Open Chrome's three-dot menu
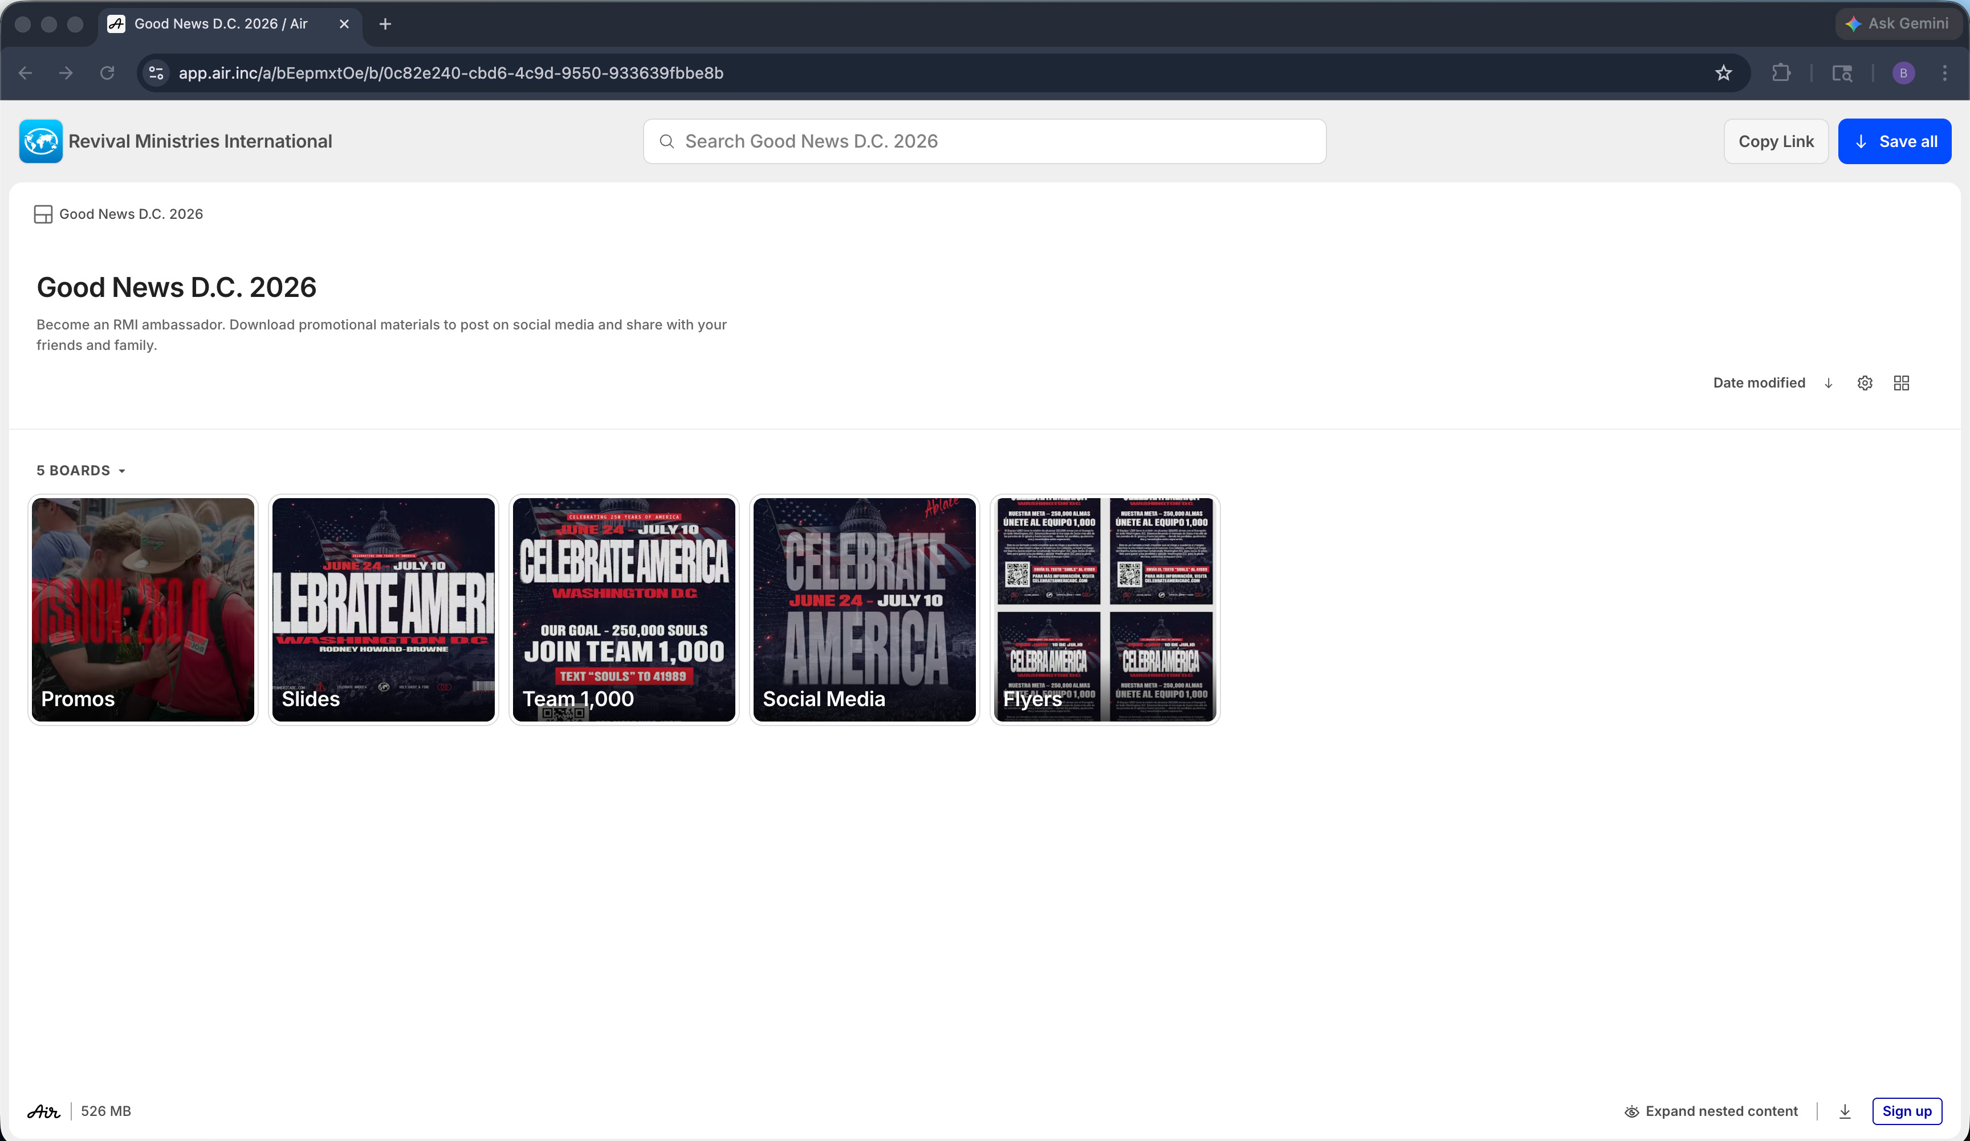The width and height of the screenshot is (1970, 1141). point(1944,73)
